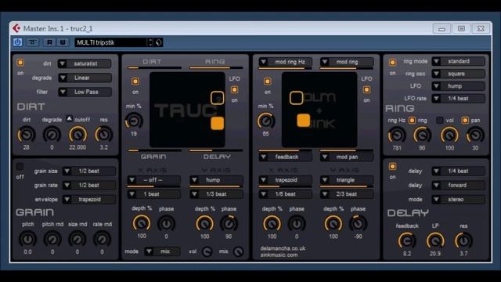Viewport: 501px width, 282px height.
Task: Visit the delamancha.co.uk link
Action: point(283,248)
